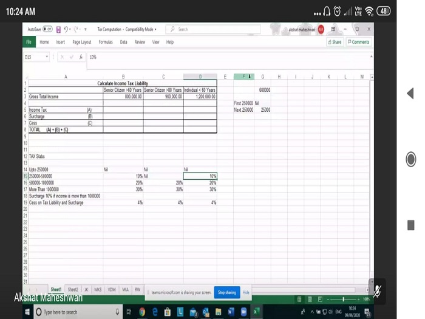Open the Name Box dropdown arrow
425x319 pixels.
click(x=47, y=57)
